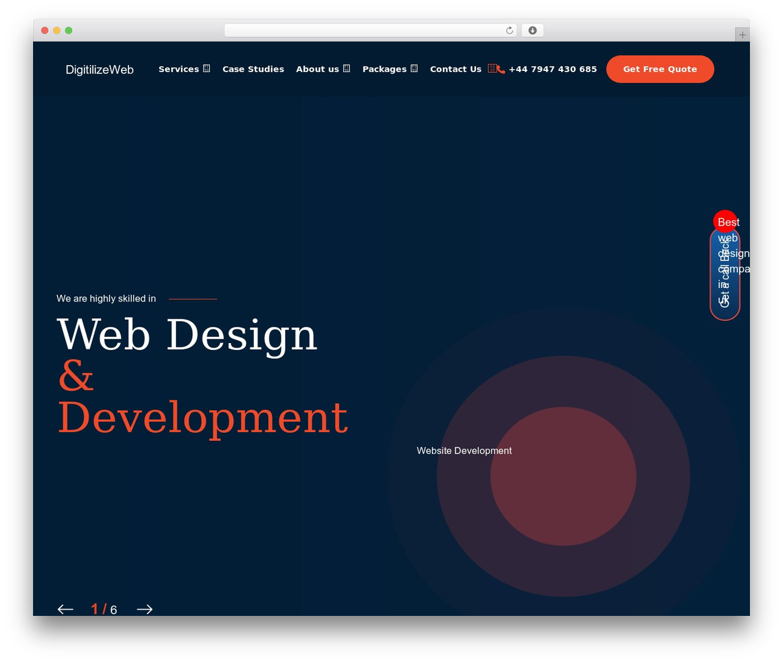This screenshot has width=783, height=663.
Task: Click the red circle badge above Call Back
Action: [x=725, y=221]
